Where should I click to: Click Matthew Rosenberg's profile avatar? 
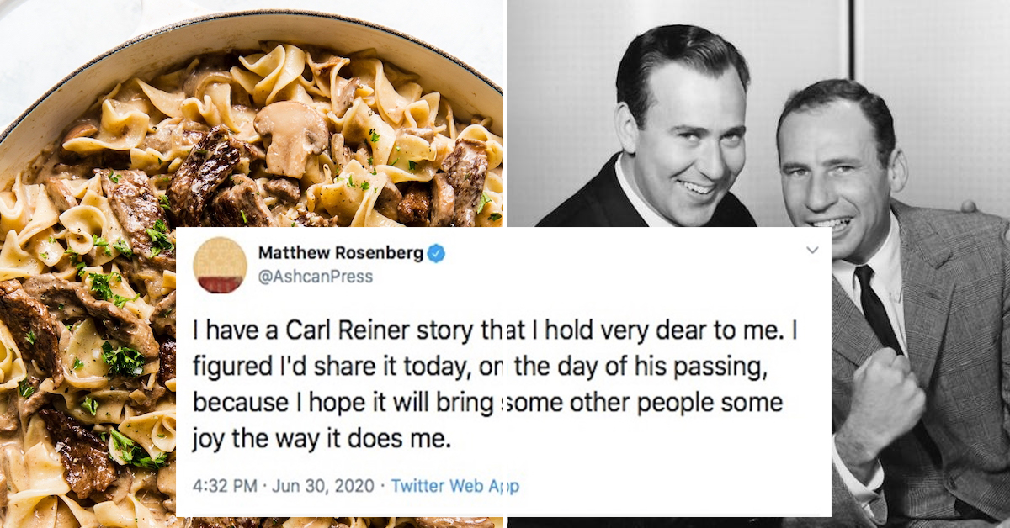[x=220, y=265]
